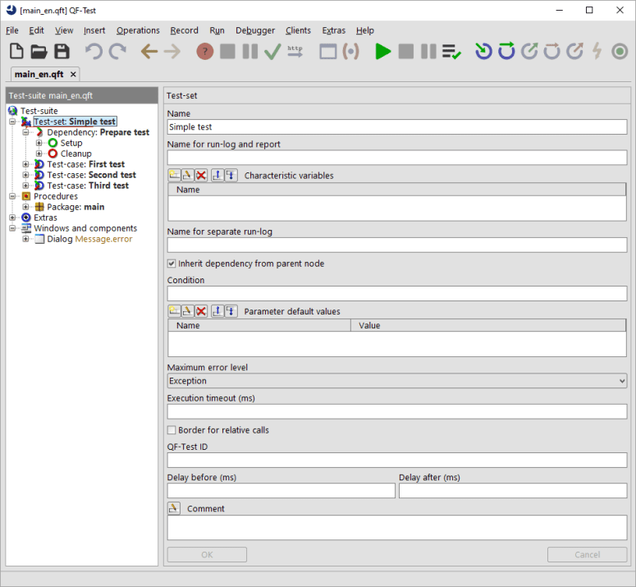Collapse Dependency Prepare test node
636x587 pixels.
26,132
